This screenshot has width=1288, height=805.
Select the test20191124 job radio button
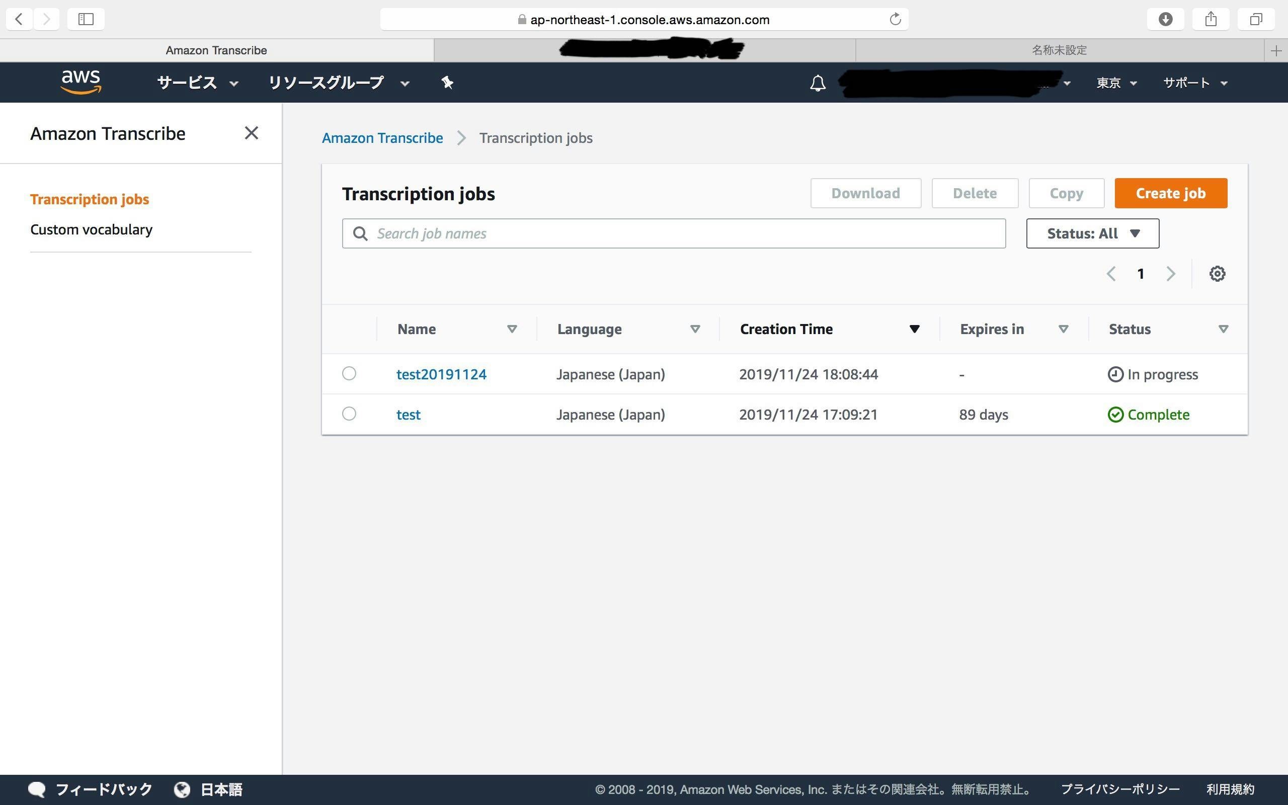[349, 374]
